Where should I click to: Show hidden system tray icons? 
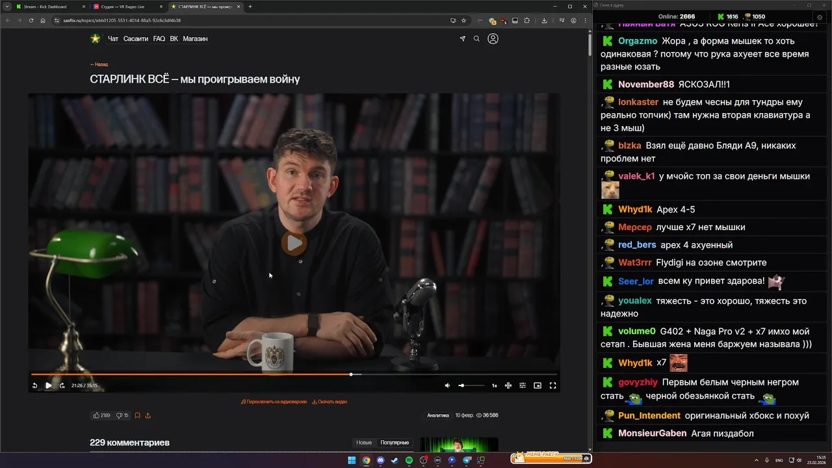[756, 460]
